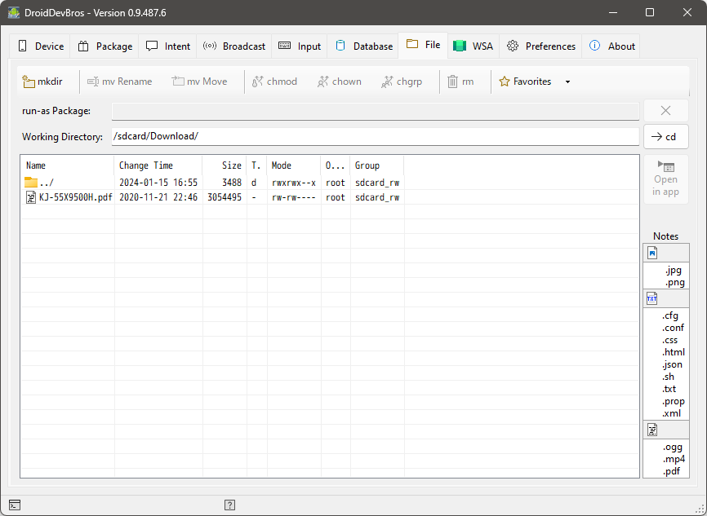This screenshot has height=516, width=707.
Task: Sort by the Group column header
Action: (377, 165)
